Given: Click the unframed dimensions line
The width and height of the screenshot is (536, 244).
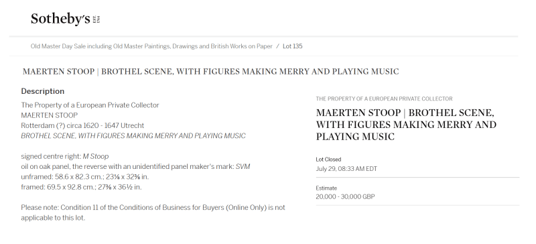Looking at the screenshot, I should pos(85,177).
